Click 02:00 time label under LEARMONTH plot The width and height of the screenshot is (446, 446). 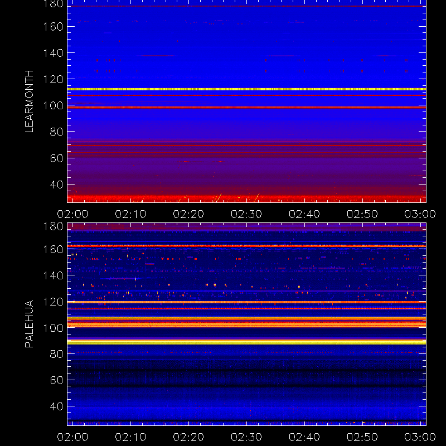click(x=72, y=214)
